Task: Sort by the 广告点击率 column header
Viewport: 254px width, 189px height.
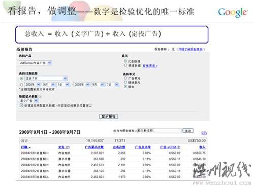Action: (x=143, y=147)
